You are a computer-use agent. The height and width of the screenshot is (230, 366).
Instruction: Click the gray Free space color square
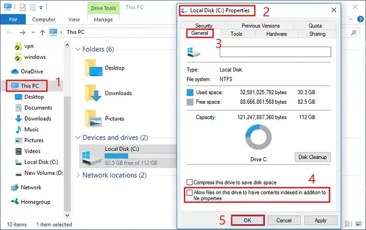190,102
